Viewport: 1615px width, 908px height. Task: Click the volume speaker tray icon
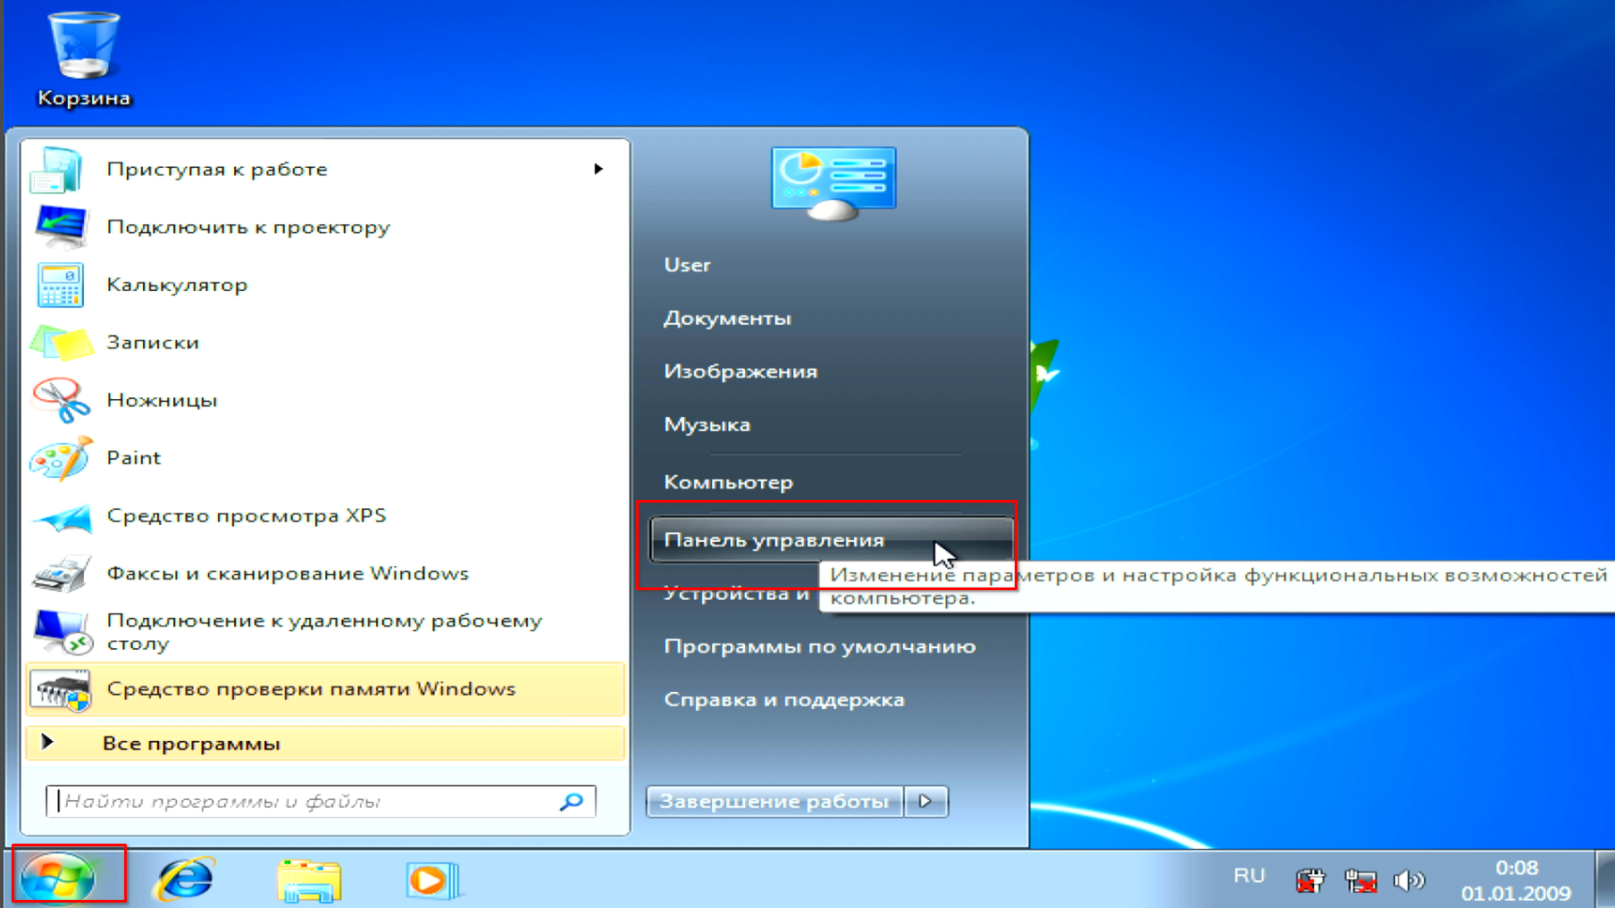[1409, 881]
